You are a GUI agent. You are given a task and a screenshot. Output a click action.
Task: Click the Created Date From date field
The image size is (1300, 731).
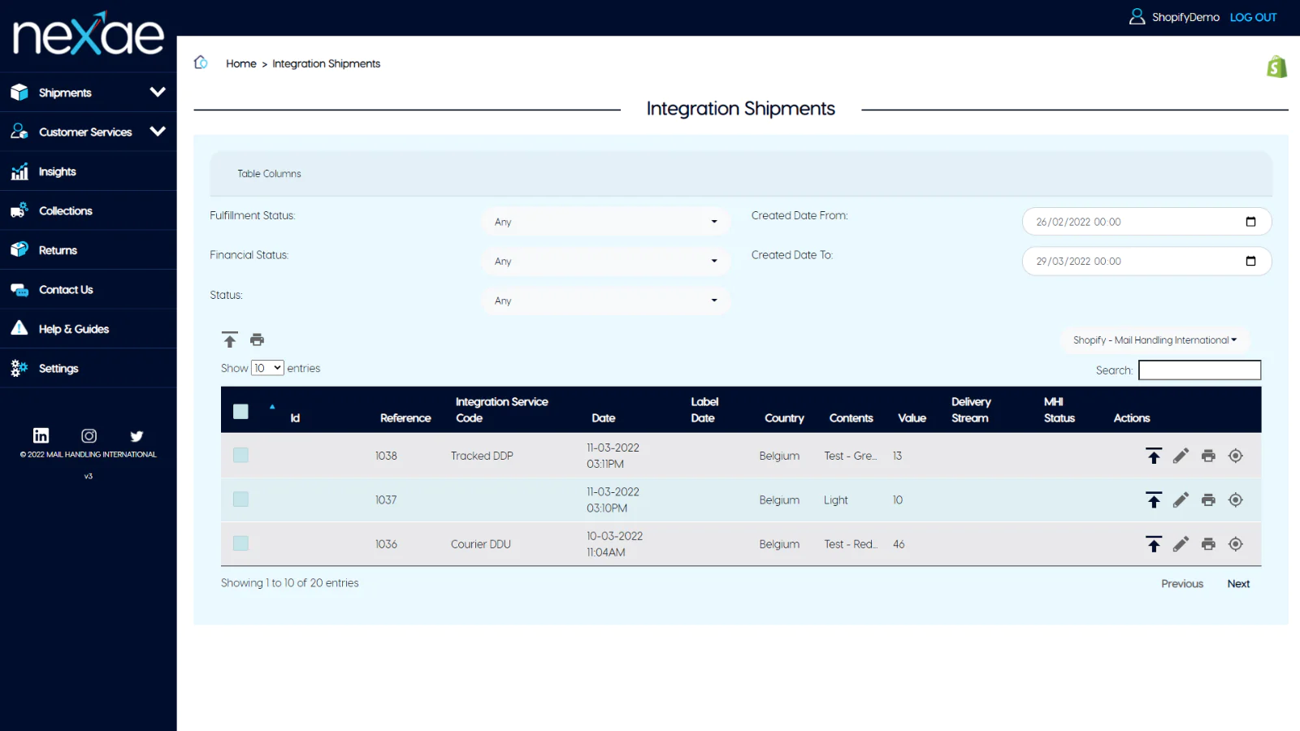(x=1146, y=222)
